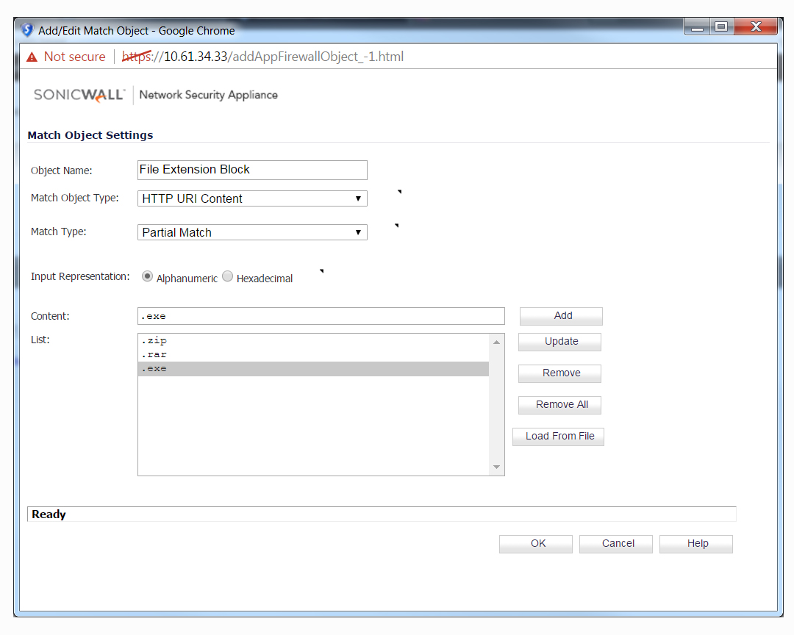Minimize the Chrome window
This screenshot has height=635, width=794.
[697, 27]
